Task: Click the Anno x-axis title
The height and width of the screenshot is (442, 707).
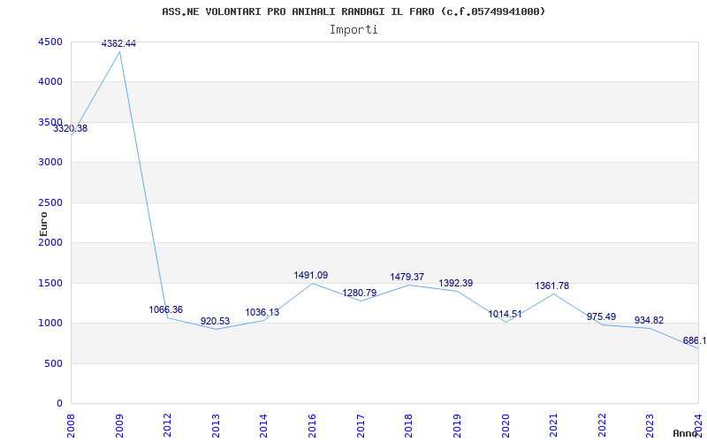Action: tap(686, 433)
